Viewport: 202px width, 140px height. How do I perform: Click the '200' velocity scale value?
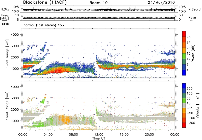click(190, 88)
